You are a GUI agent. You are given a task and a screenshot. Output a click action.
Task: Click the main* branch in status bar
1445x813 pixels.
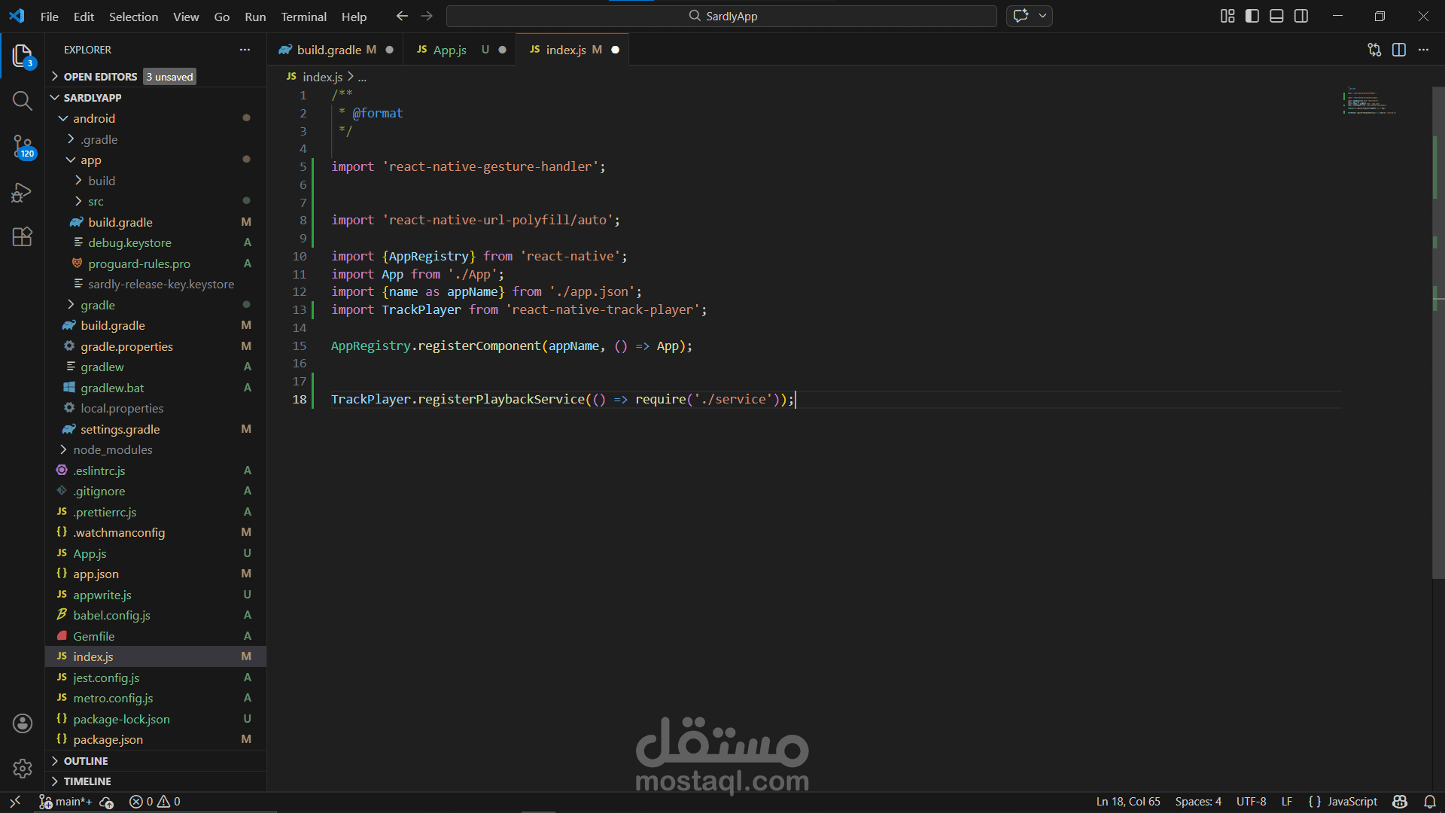pyautogui.click(x=66, y=802)
